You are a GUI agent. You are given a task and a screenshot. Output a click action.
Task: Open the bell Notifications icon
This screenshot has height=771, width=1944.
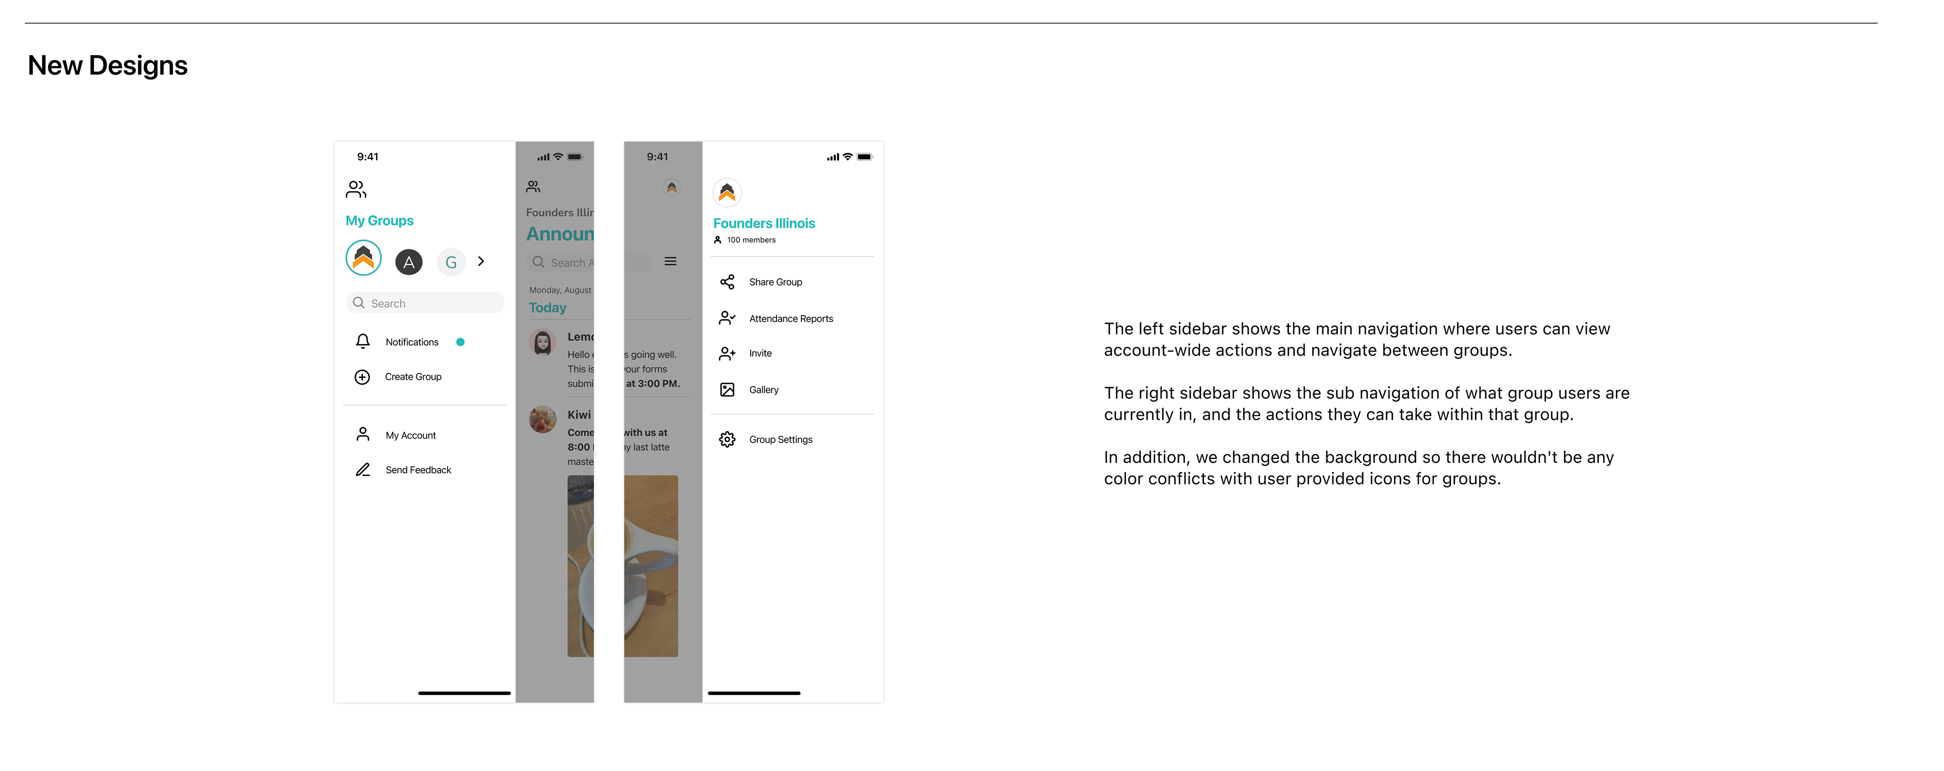tap(363, 342)
